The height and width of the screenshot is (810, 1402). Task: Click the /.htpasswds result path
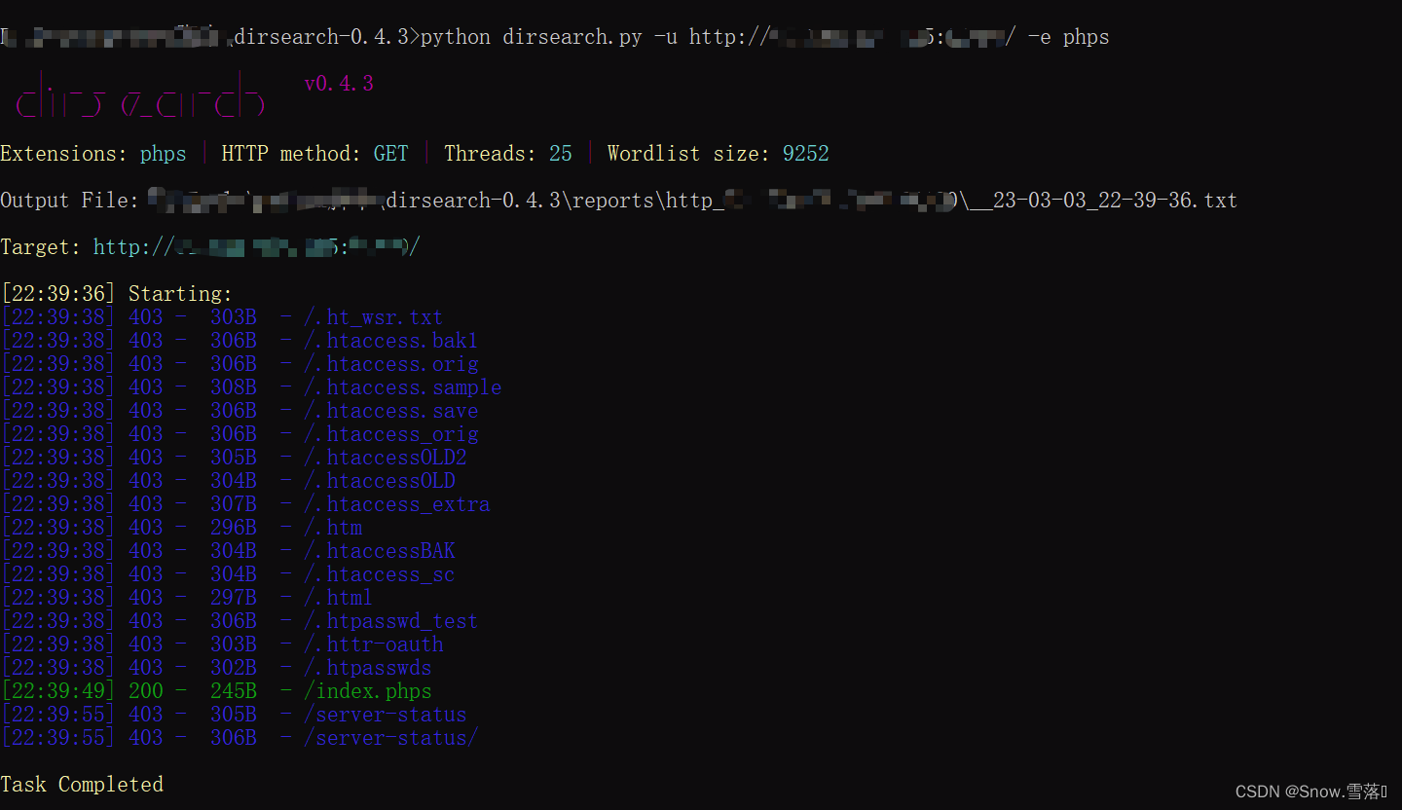tap(368, 668)
